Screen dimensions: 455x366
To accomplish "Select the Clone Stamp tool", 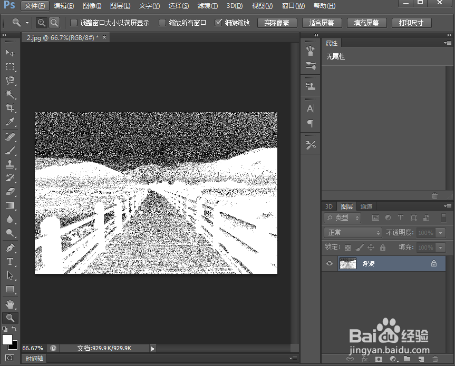I will [x=10, y=164].
